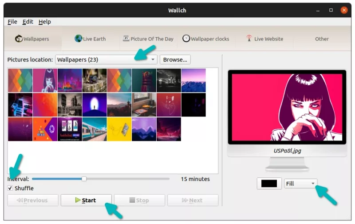Select the neon purple city skyline thumbnail

[70, 80]
